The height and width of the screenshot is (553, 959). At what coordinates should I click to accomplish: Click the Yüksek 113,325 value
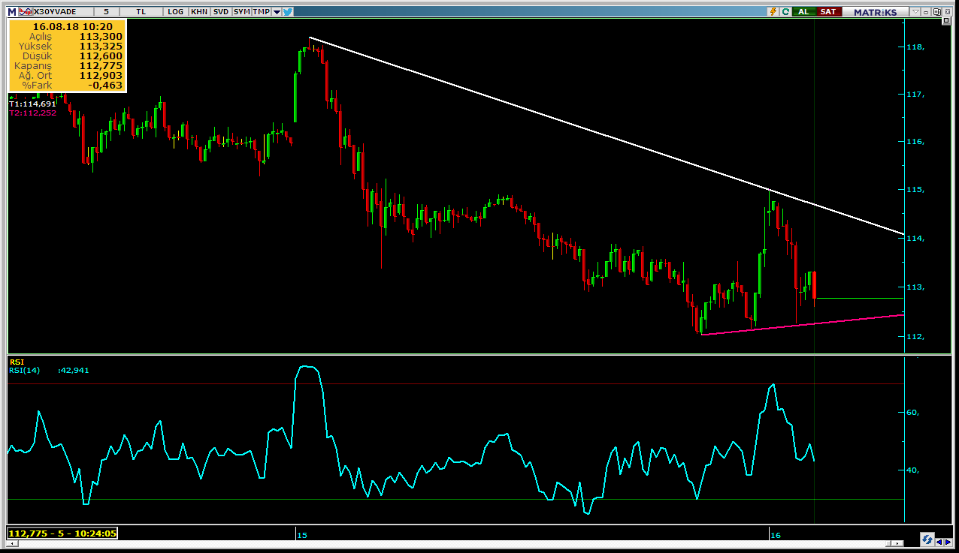(101, 46)
